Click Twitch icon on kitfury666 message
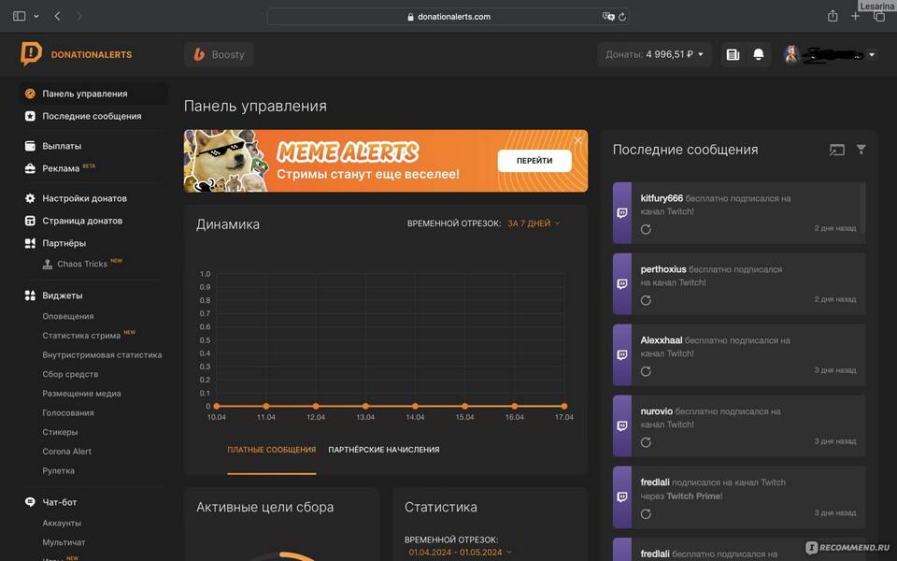Screen dimensions: 897x561 tap(622, 213)
